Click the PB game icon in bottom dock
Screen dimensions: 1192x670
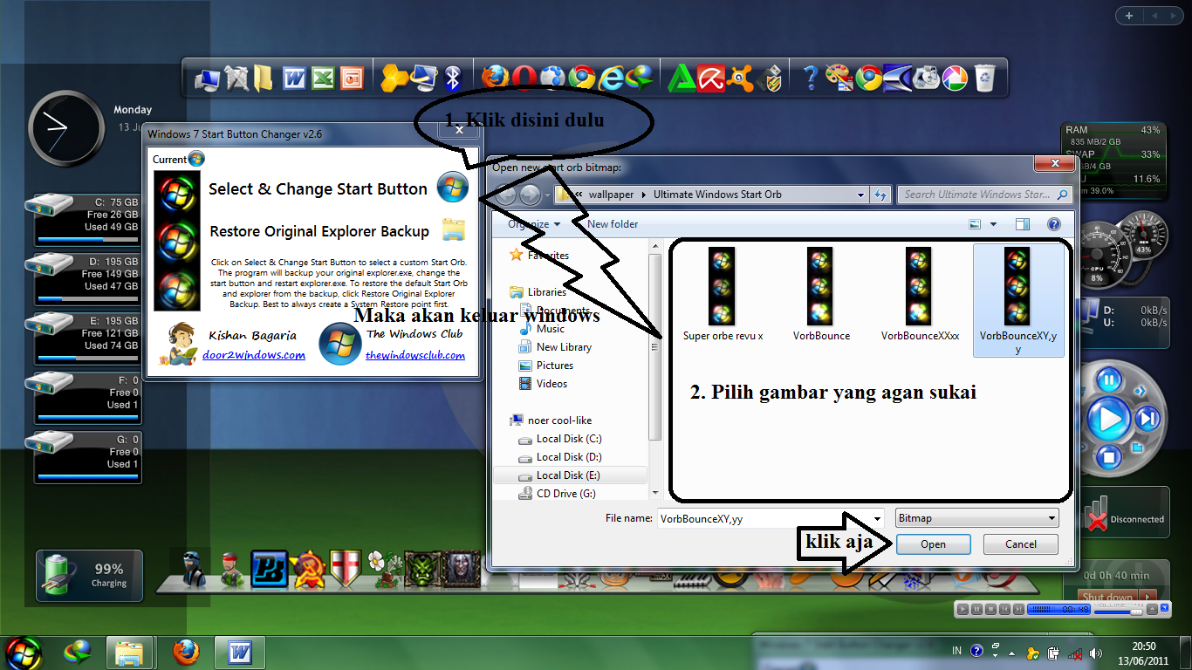(x=269, y=569)
